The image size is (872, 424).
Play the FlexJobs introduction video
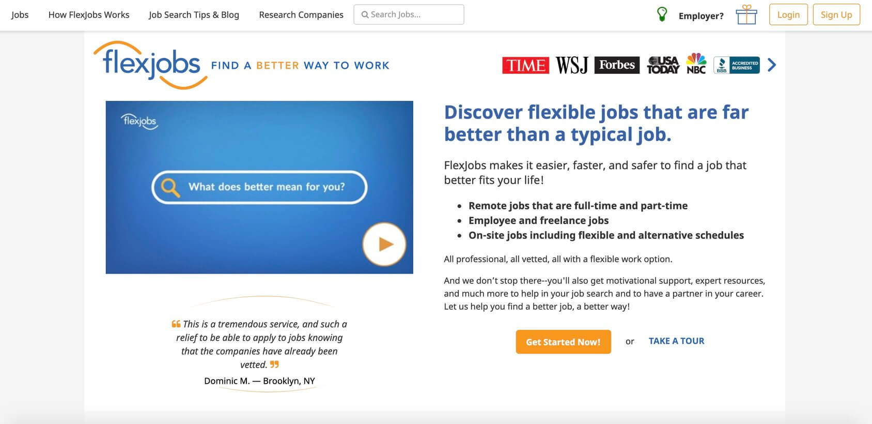[x=384, y=244]
